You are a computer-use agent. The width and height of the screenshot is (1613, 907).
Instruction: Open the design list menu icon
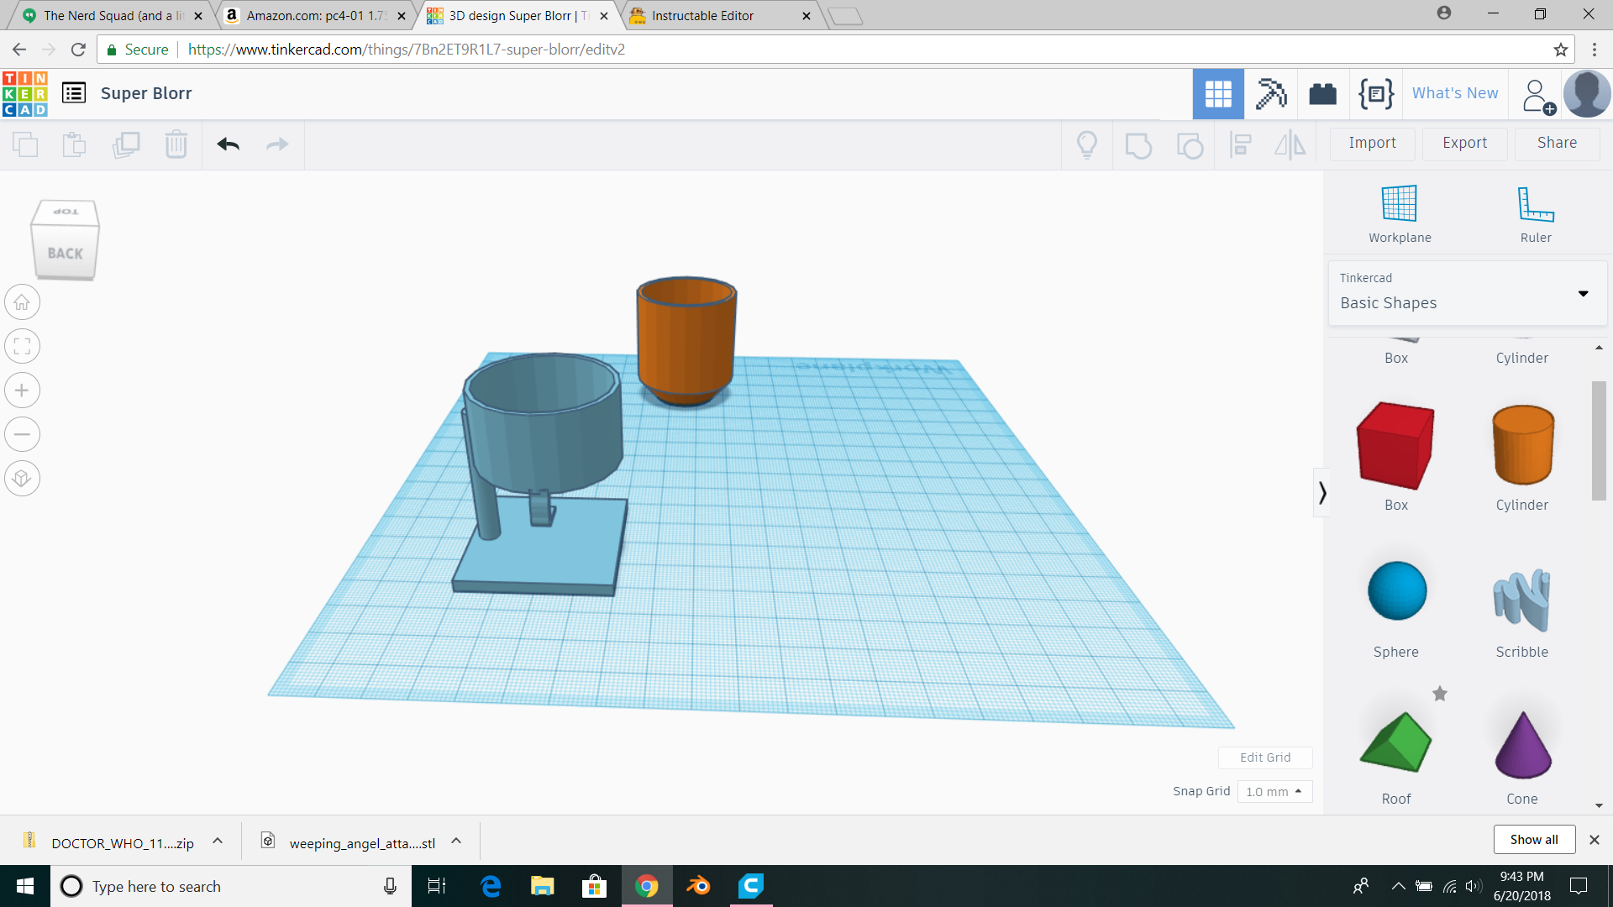(74, 93)
